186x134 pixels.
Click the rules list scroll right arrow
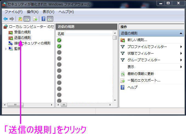(x=110, y=105)
